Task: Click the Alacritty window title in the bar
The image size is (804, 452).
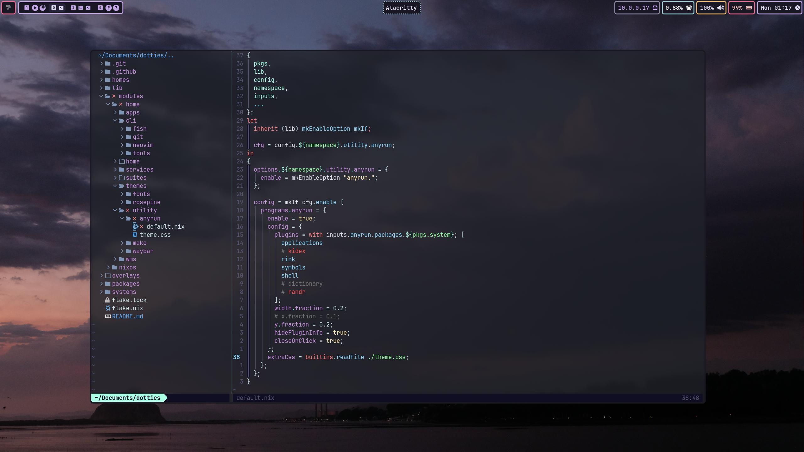Action: coord(401,8)
